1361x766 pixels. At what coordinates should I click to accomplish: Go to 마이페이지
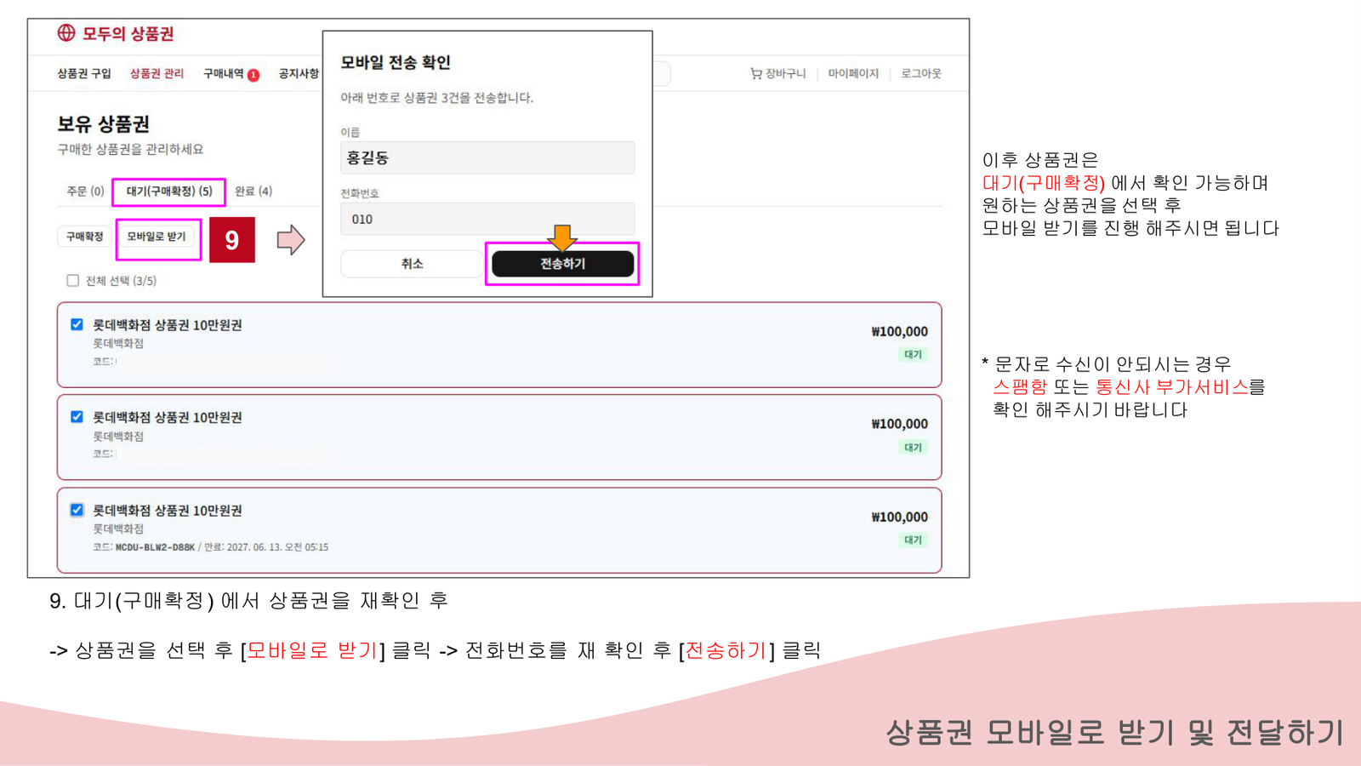pos(853,74)
